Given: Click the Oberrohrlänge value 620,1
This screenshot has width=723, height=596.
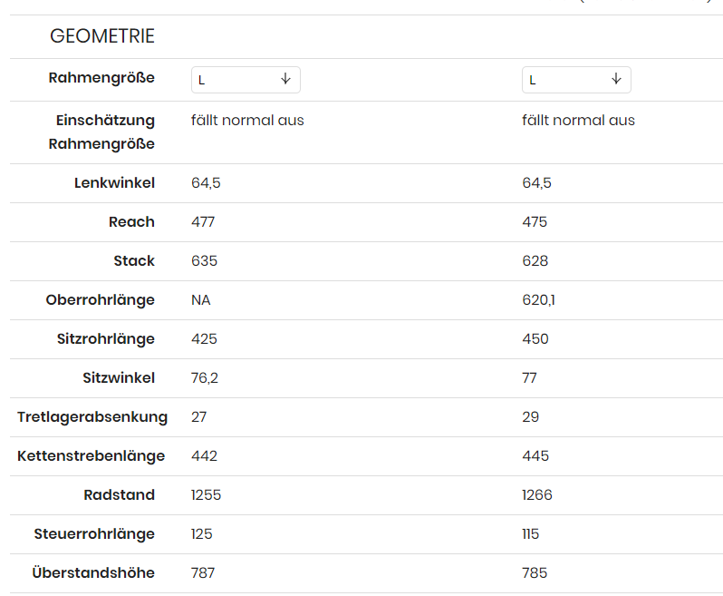Looking at the screenshot, I should [539, 300].
